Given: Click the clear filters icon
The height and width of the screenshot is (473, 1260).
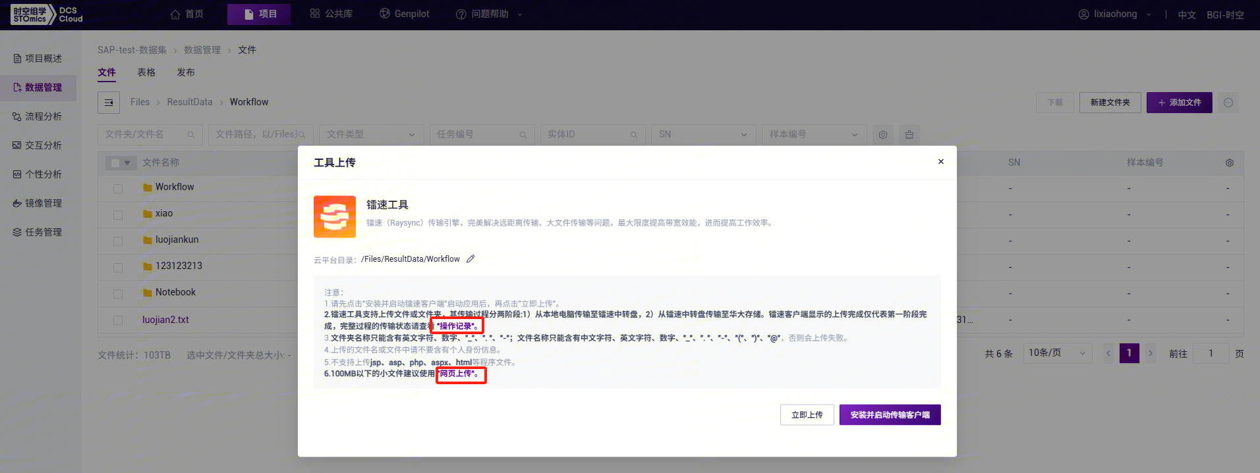Looking at the screenshot, I should point(909,134).
